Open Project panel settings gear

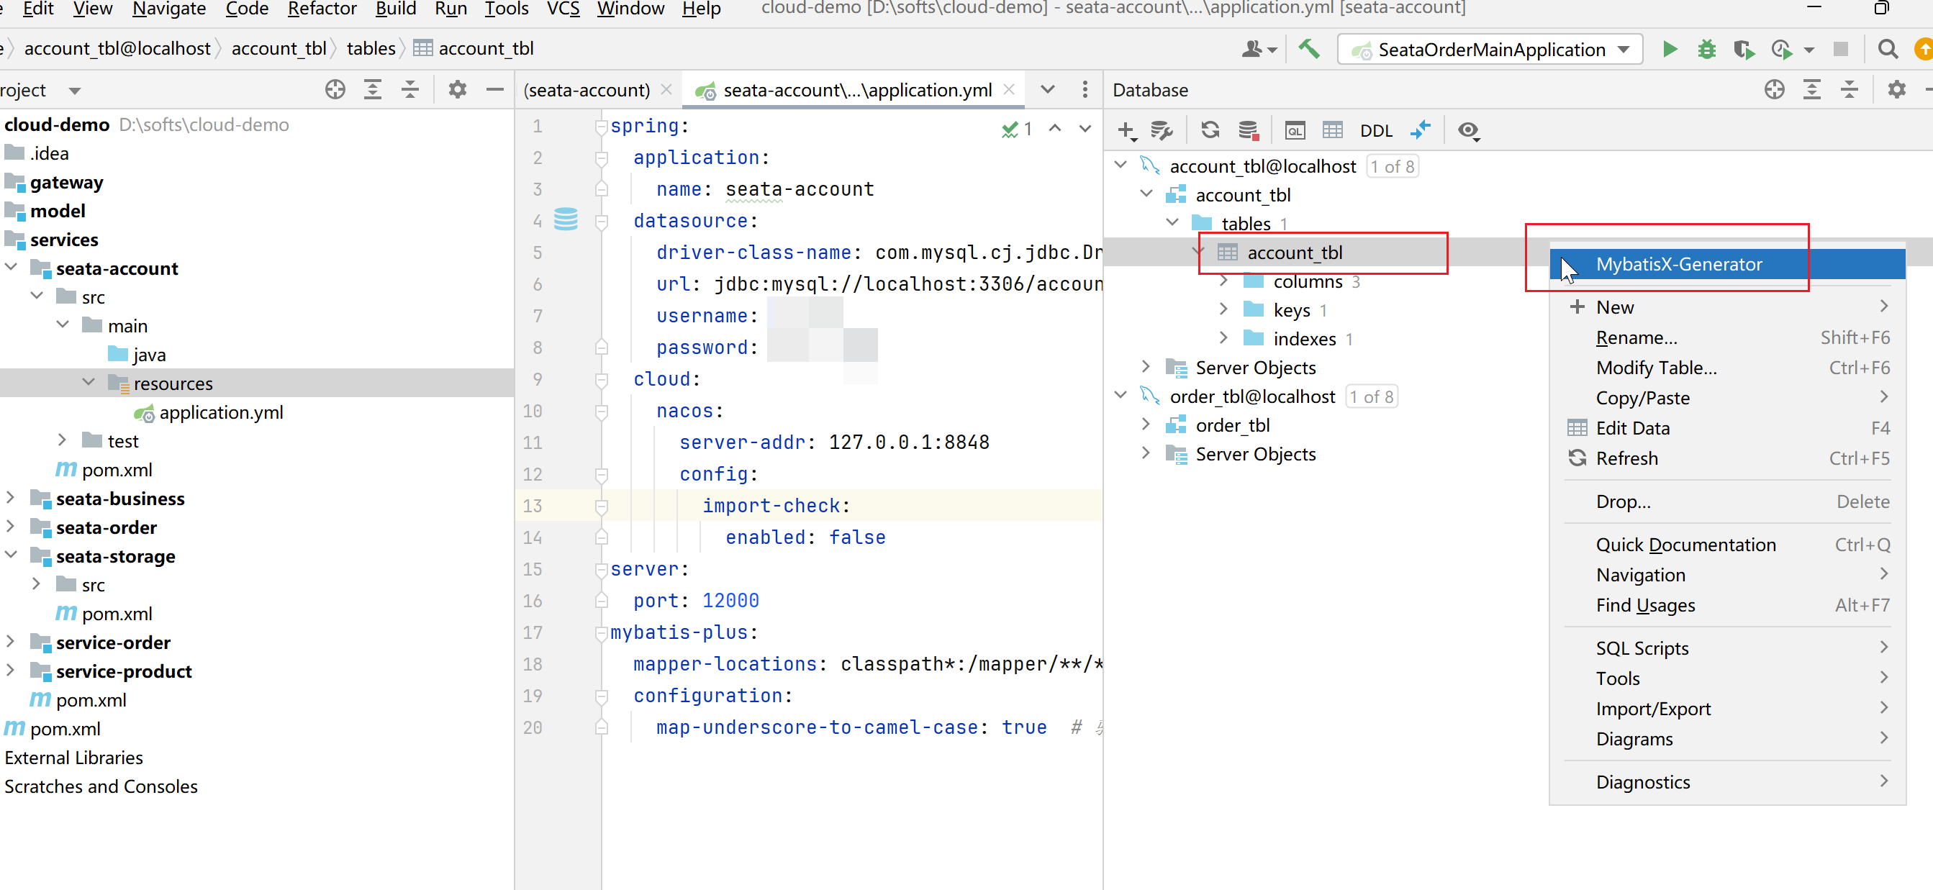(458, 90)
